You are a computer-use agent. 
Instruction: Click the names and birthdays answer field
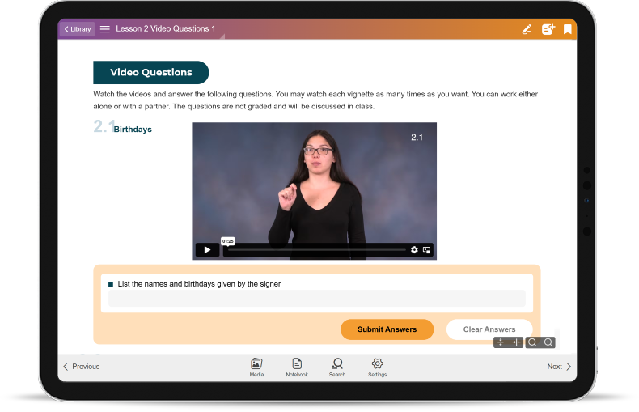[x=316, y=298]
